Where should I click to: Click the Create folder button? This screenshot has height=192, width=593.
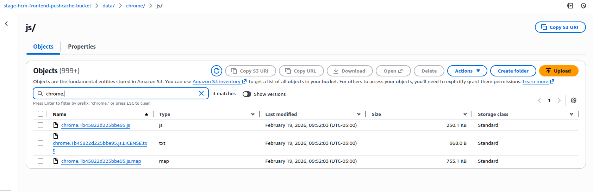click(513, 71)
